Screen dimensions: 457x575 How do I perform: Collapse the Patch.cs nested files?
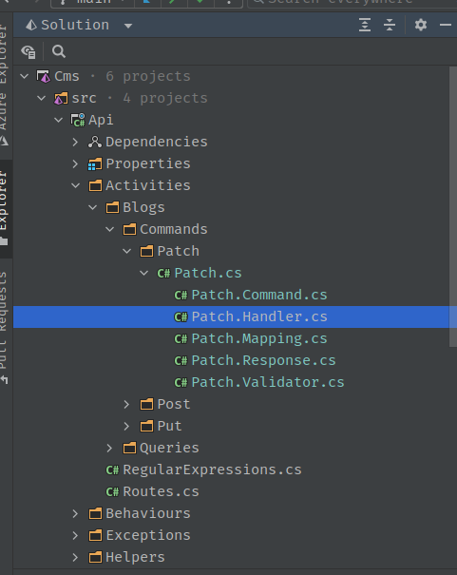pos(144,273)
